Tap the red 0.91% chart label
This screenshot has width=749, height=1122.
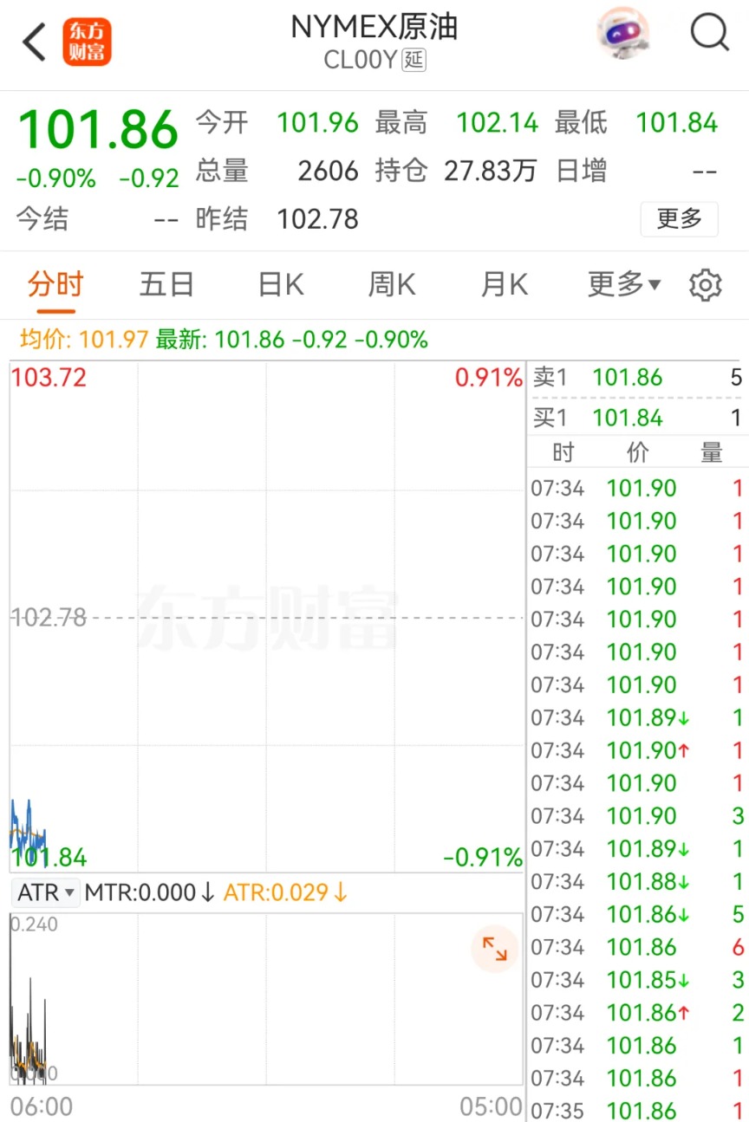point(489,378)
